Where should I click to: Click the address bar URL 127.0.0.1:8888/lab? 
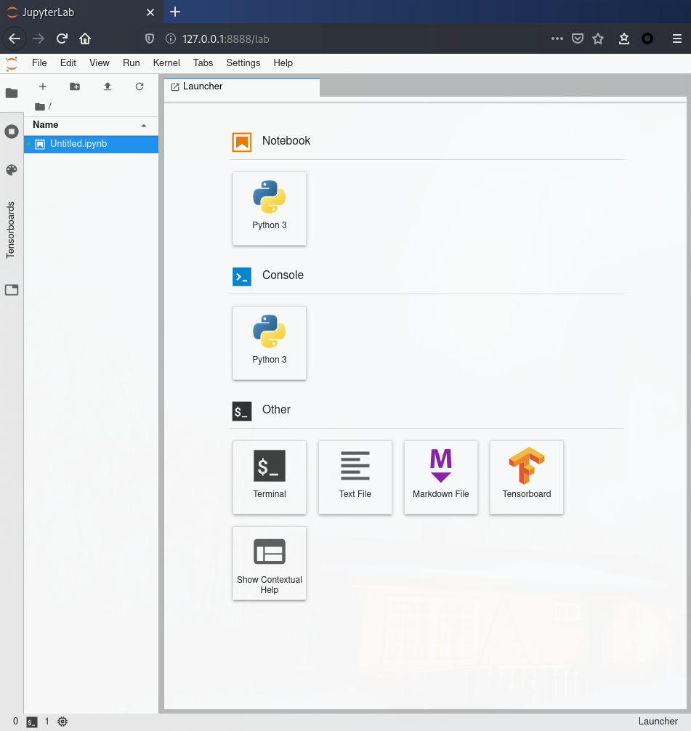coord(226,39)
